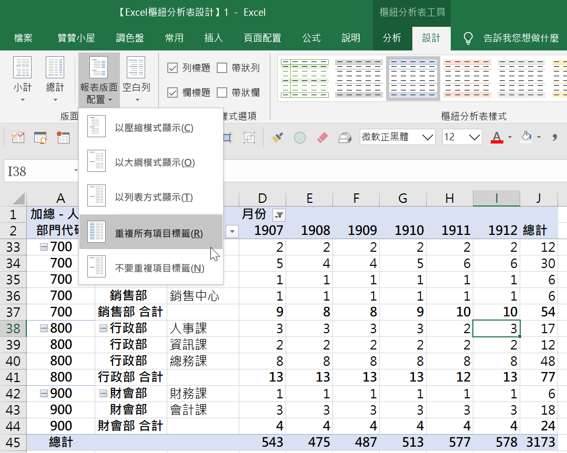
Task: Switch to the 插入 Insert tab
Action: [x=214, y=38]
